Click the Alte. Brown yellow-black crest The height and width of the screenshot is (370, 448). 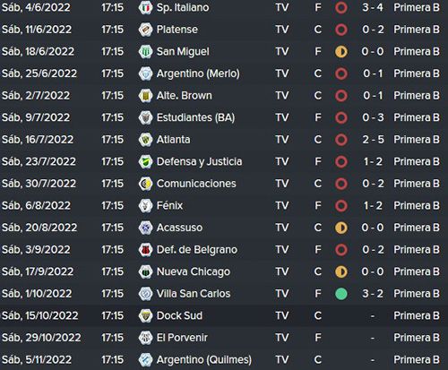145,96
